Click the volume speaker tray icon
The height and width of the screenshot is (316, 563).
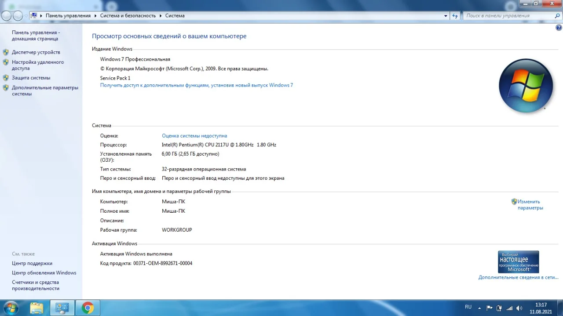coord(519,308)
